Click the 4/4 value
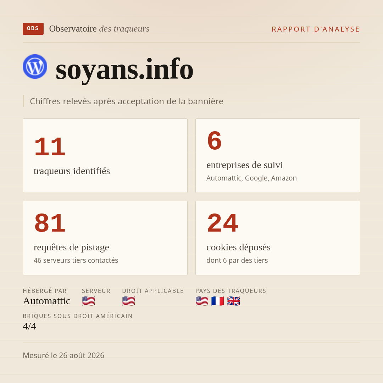The height and width of the screenshot is (383, 383). [x=29, y=326]
